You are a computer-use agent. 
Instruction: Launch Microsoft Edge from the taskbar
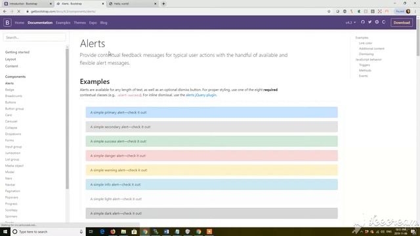click(102, 231)
